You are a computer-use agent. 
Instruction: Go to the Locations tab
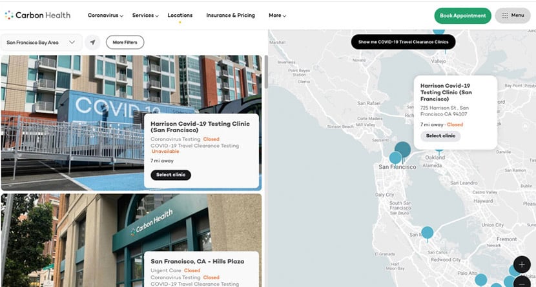180,15
